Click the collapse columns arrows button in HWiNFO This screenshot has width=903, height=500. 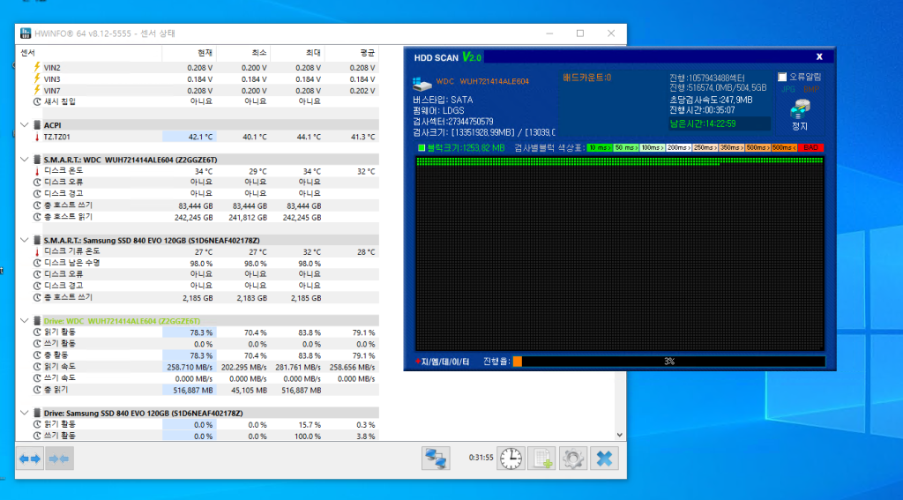[59, 459]
